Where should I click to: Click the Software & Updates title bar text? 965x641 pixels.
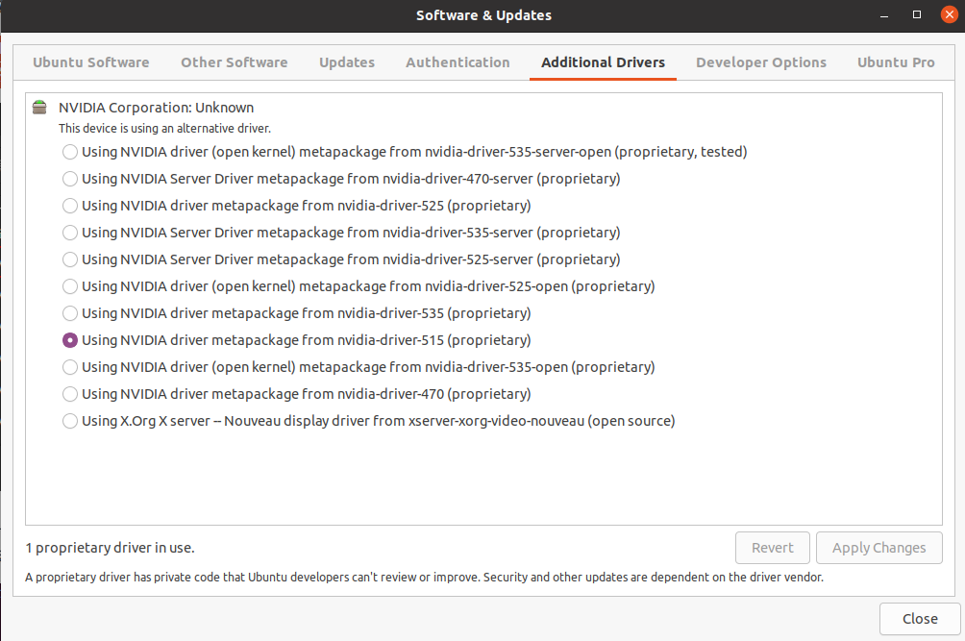tap(483, 15)
